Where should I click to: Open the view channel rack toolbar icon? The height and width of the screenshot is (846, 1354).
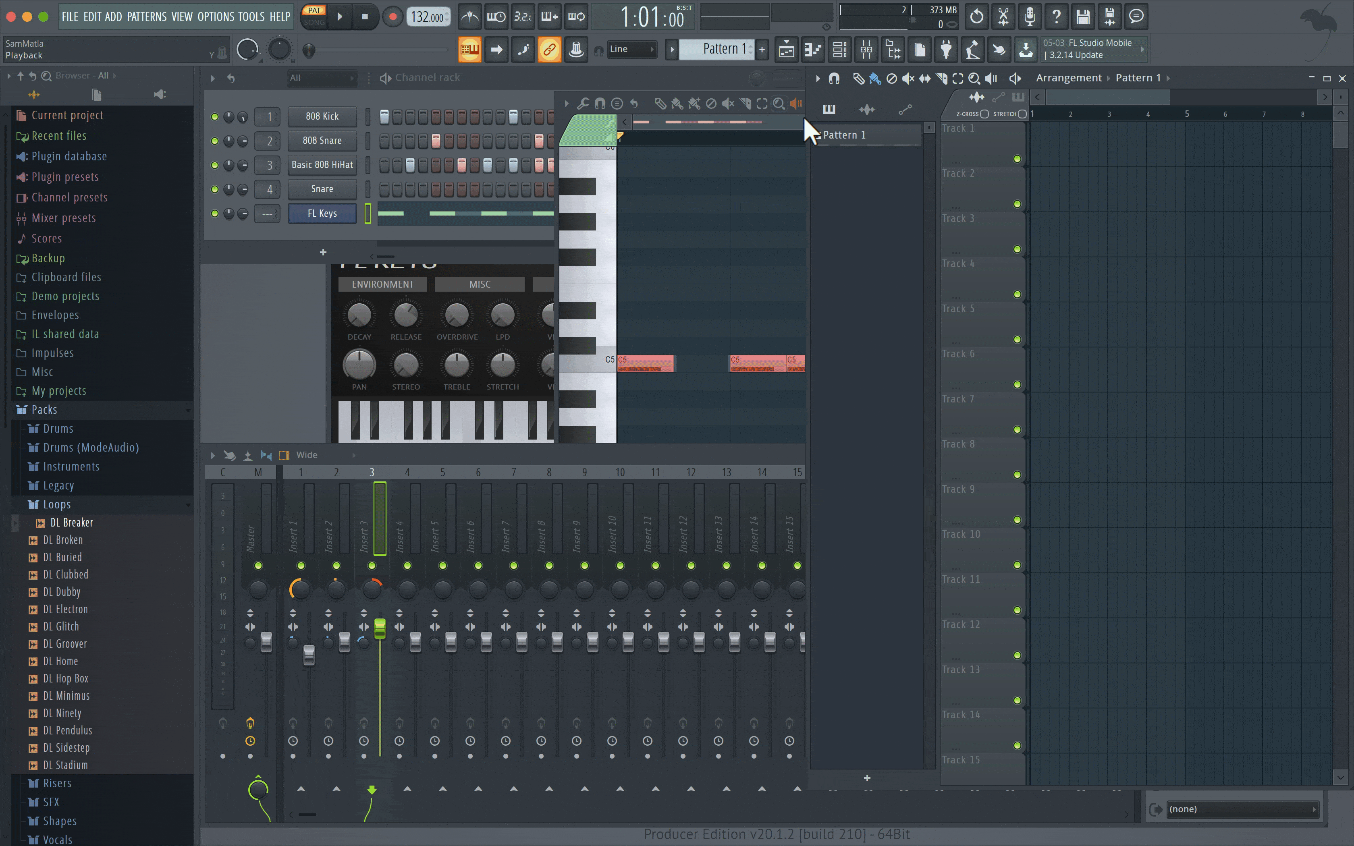coord(840,50)
